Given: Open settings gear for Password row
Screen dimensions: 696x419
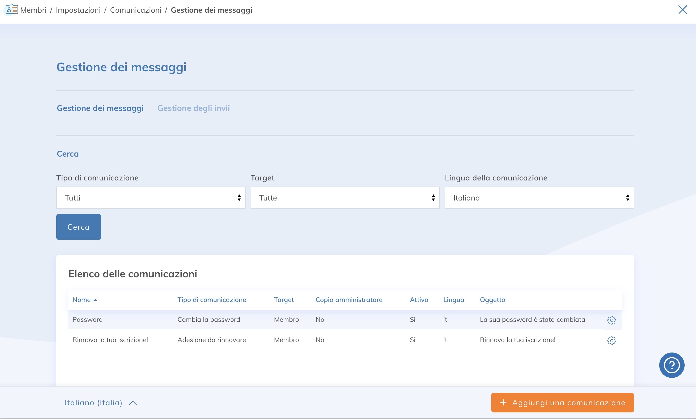Looking at the screenshot, I should pyautogui.click(x=611, y=320).
